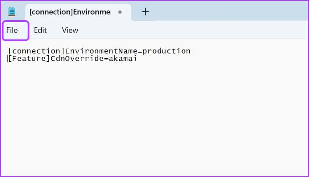Select the [connection]Environme tab
Screen dimensions: 309x177
[x=78, y=12]
